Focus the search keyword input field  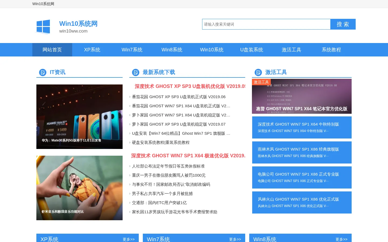[x=266, y=24]
